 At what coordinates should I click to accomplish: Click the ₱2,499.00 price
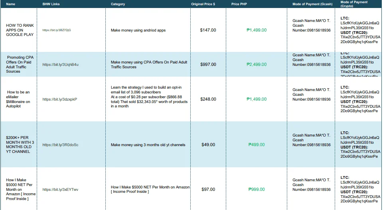coord(257,65)
